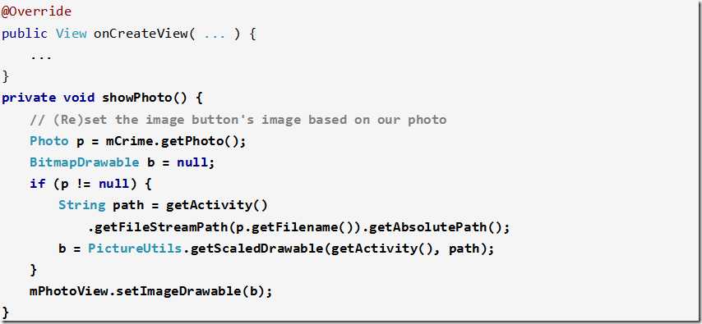This screenshot has width=702, height=324.
Task: Click the View return type keyword
Action: coord(72,34)
